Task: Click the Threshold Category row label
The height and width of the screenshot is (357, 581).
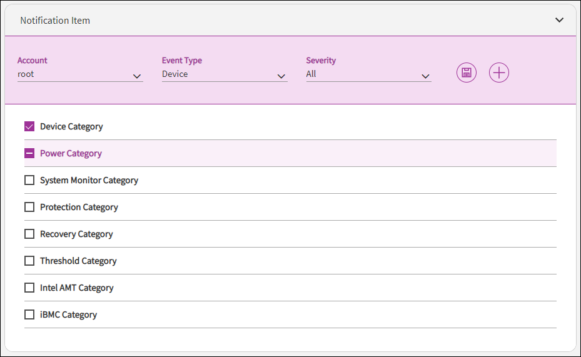Action: pyautogui.click(x=78, y=261)
